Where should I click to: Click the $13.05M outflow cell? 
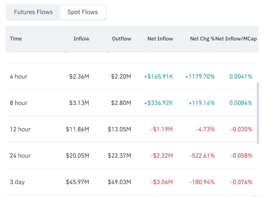coord(119,129)
